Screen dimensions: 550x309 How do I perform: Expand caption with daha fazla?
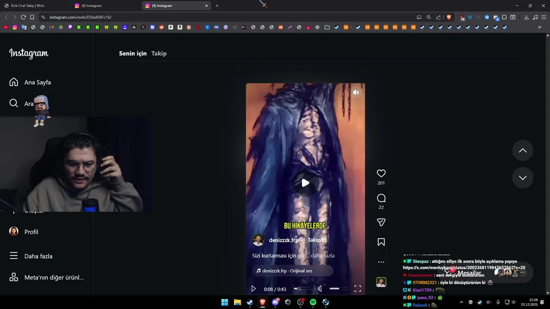(x=322, y=256)
